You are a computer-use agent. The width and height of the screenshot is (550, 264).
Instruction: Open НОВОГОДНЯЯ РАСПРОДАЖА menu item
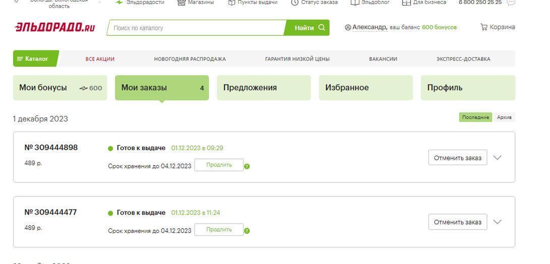[x=190, y=59]
